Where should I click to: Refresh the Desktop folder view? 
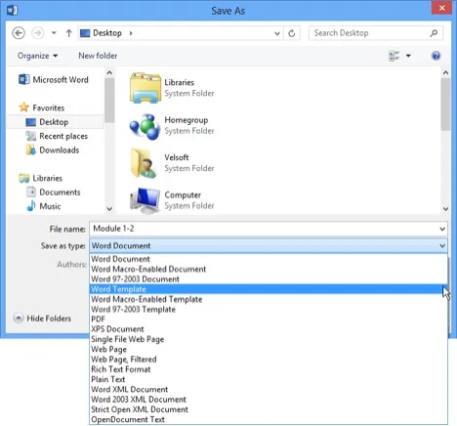click(292, 33)
